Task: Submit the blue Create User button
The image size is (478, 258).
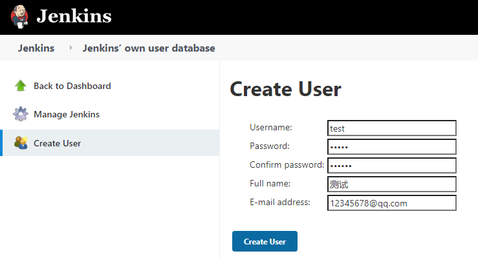Action: pos(265,241)
